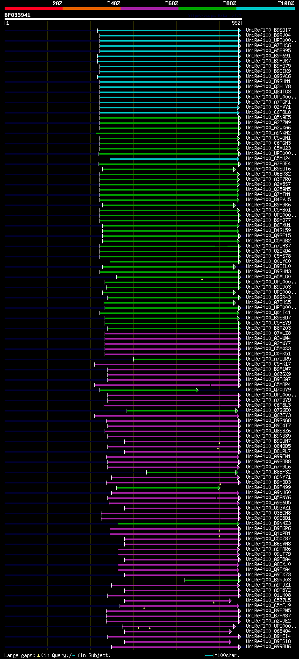299x659 pixels.
Task: Click the white query sequence ruler bar
Action: [123, 19]
